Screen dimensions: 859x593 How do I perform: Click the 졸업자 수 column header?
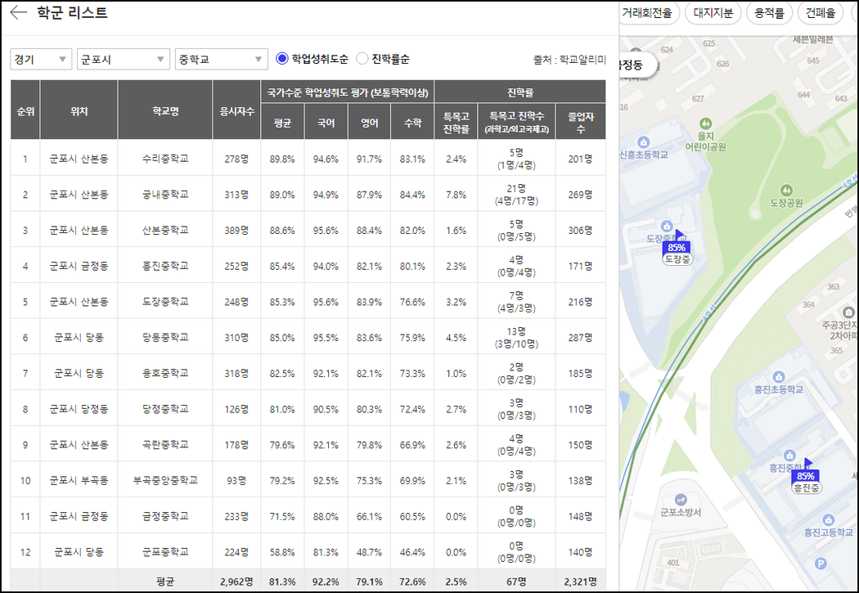(x=581, y=122)
